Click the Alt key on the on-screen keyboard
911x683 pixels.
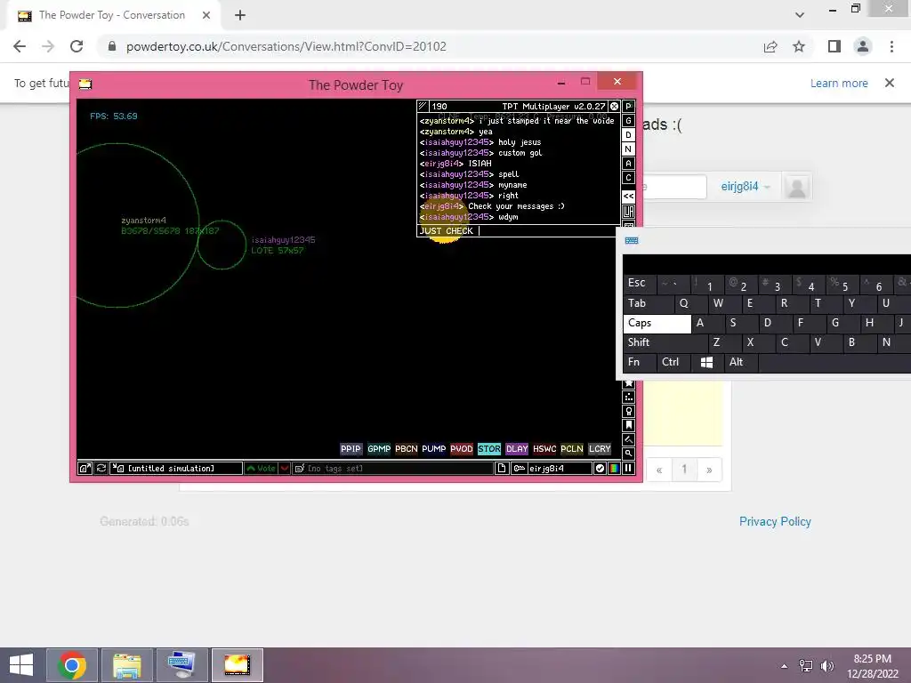pyautogui.click(x=741, y=363)
